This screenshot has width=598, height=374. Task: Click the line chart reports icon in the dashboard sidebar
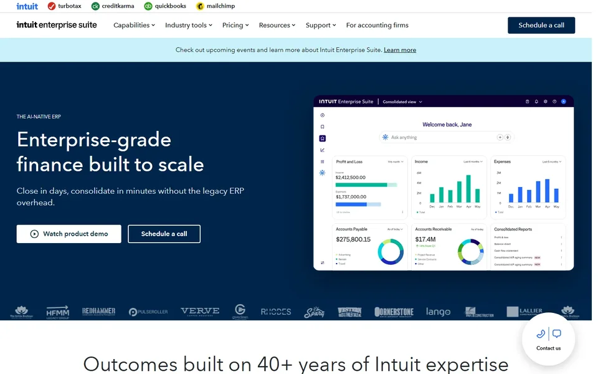click(x=322, y=150)
